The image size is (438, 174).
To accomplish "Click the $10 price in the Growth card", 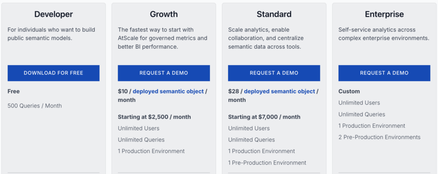I will 123,91.
